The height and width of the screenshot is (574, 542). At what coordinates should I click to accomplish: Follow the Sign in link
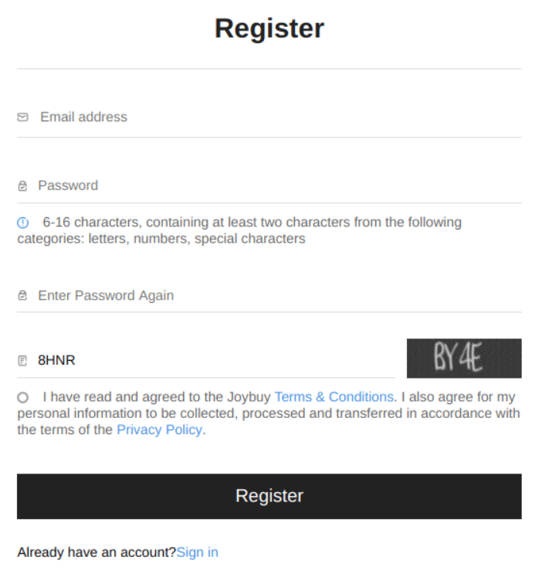[197, 552]
